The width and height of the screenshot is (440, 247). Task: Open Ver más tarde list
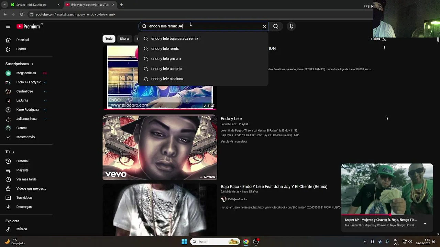coord(26,179)
